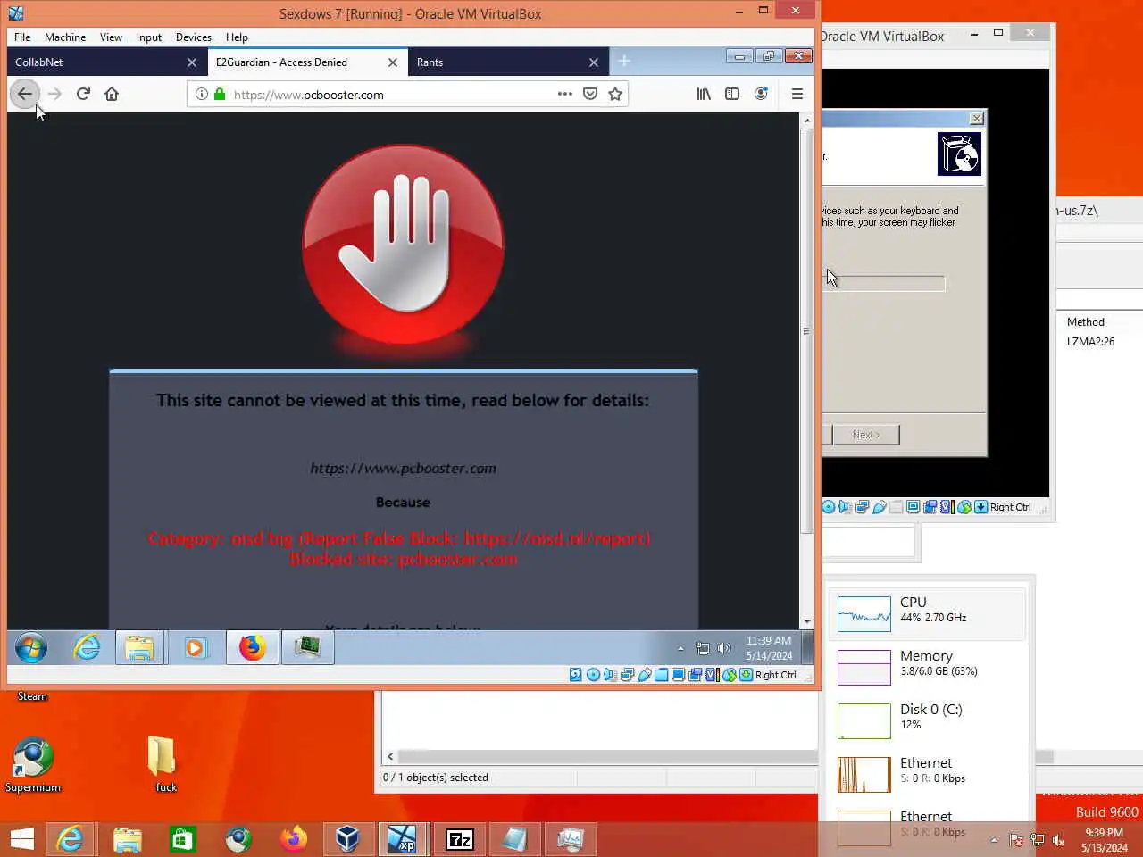This screenshot has width=1143, height=857.
Task: Open Windows Store taskbar icon
Action: click(183, 839)
